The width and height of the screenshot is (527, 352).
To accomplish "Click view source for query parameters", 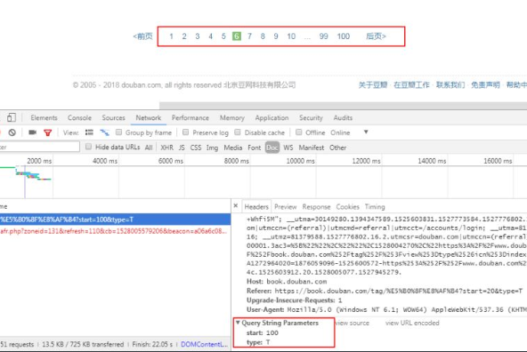I will coord(353,323).
